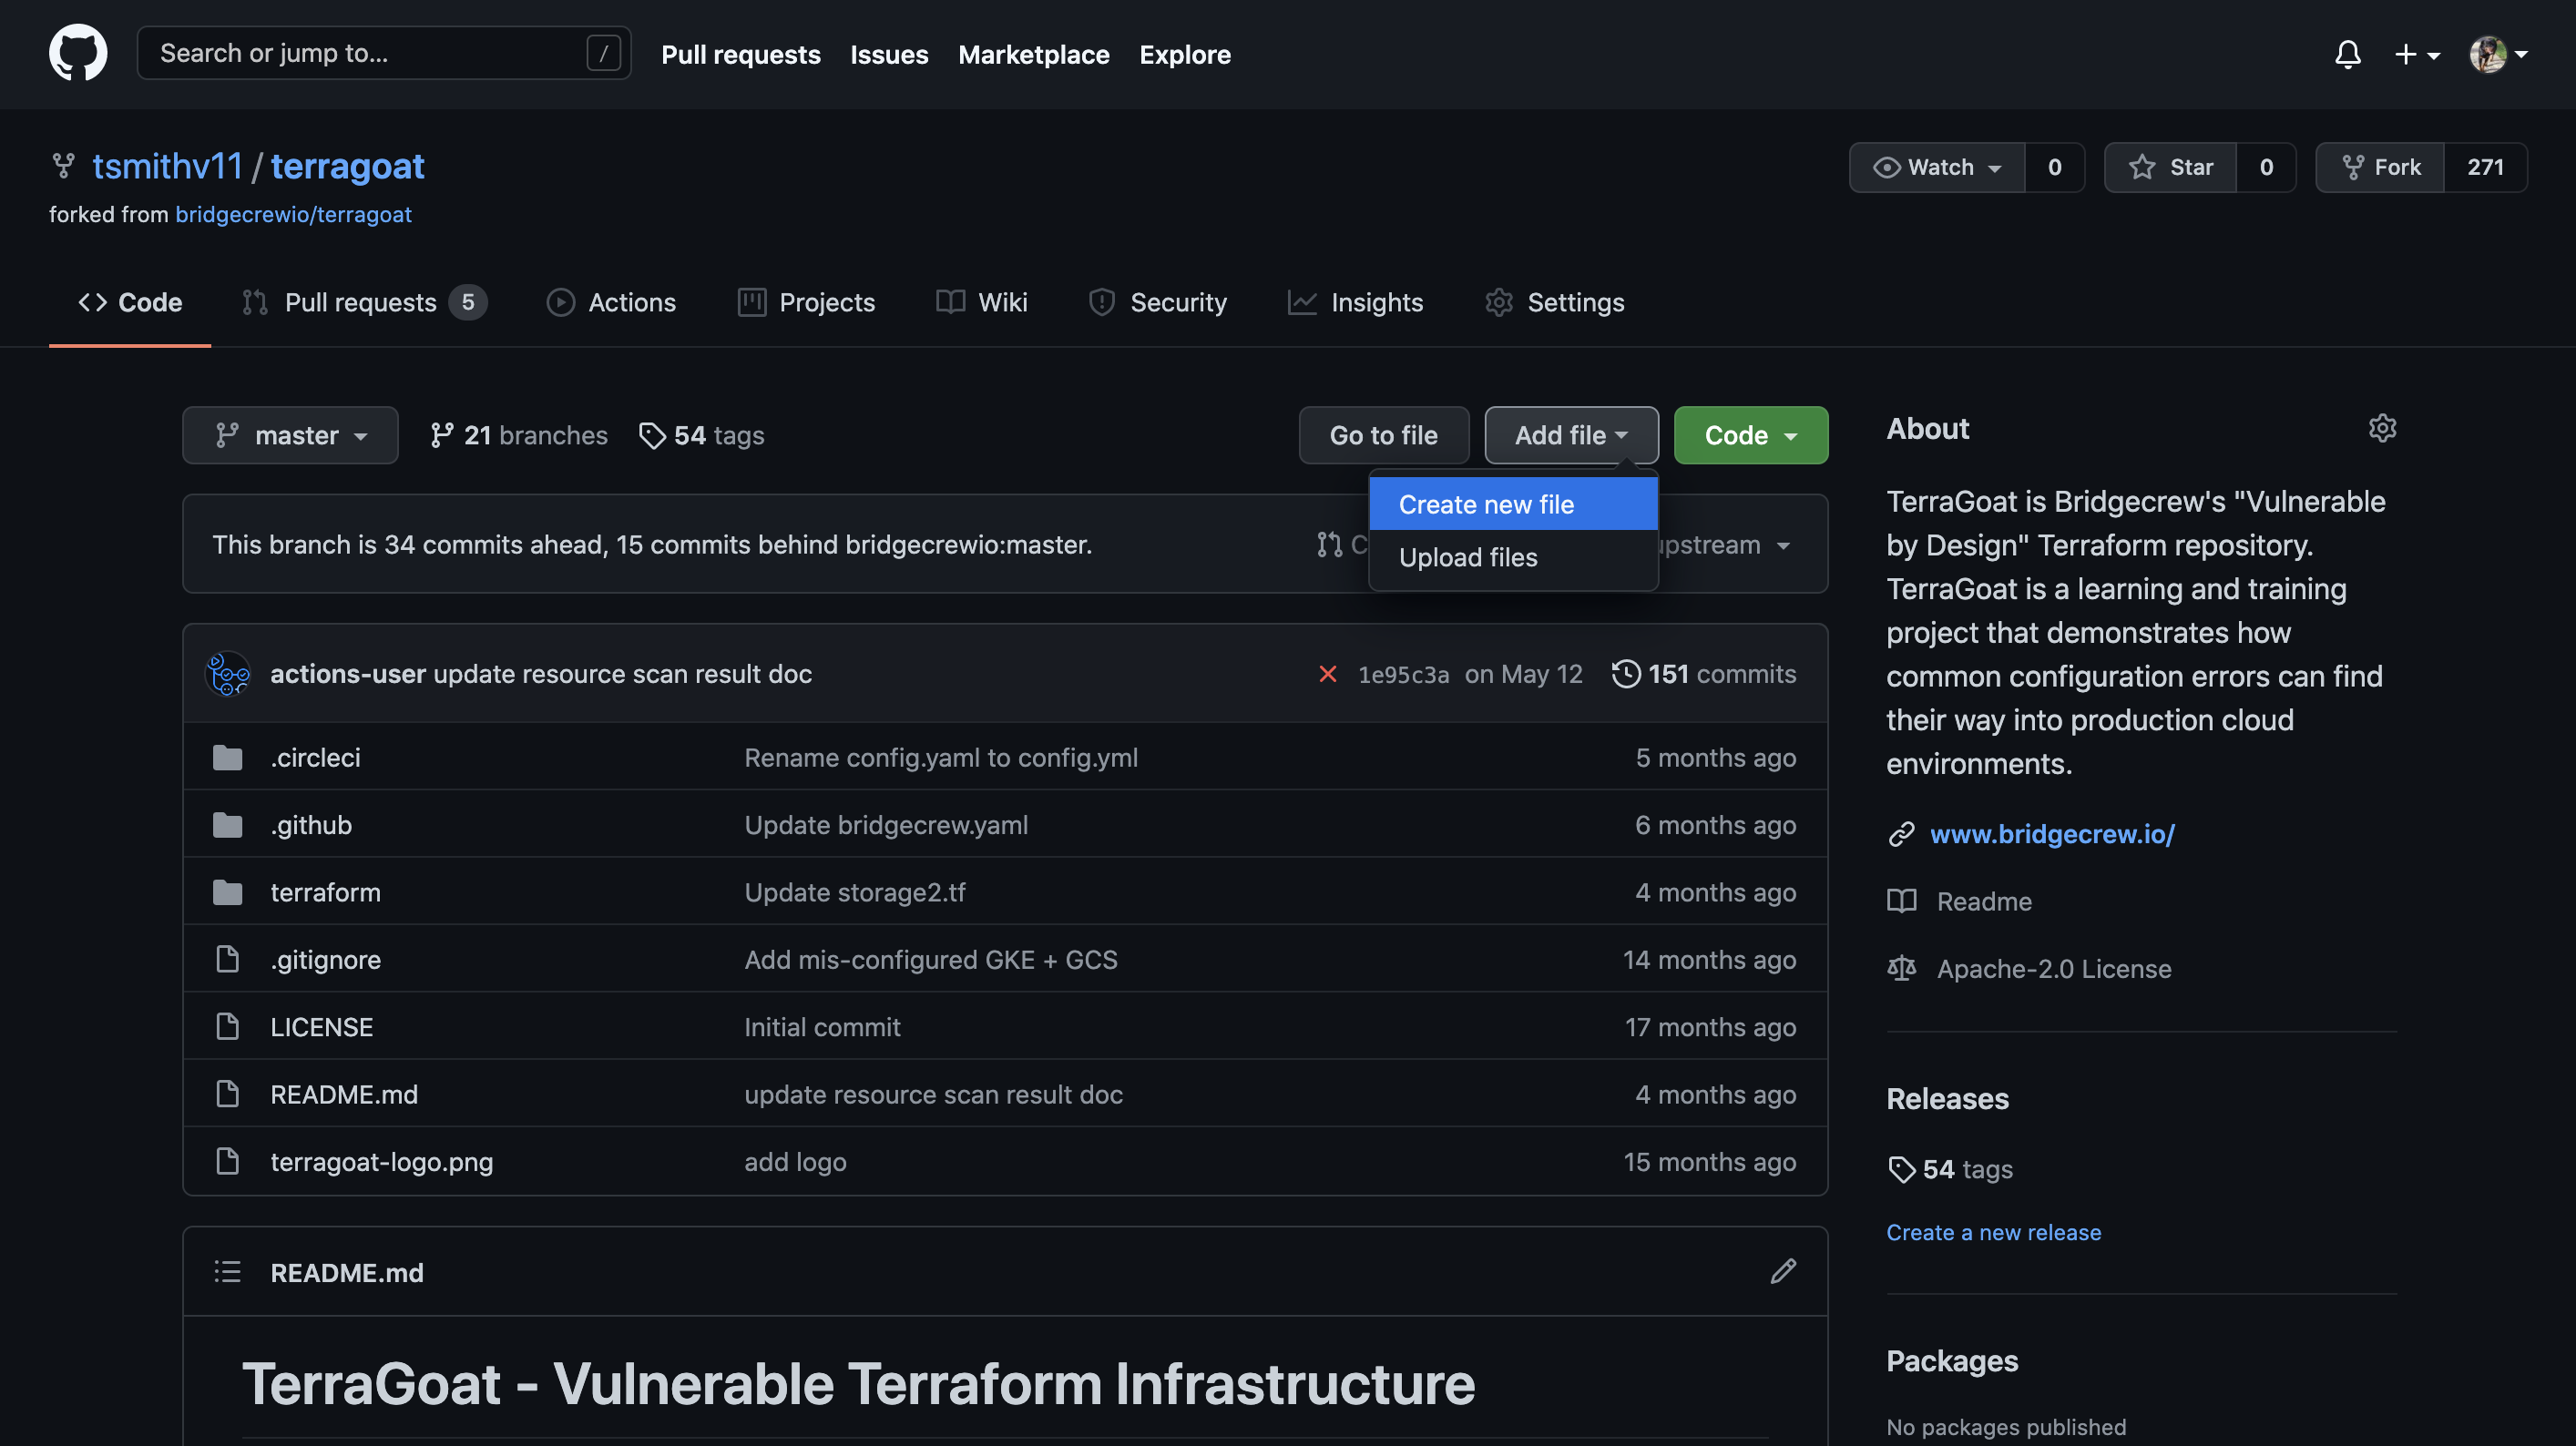Click the .github folder icon
The height and width of the screenshot is (1446, 2576).
point(227,824)
